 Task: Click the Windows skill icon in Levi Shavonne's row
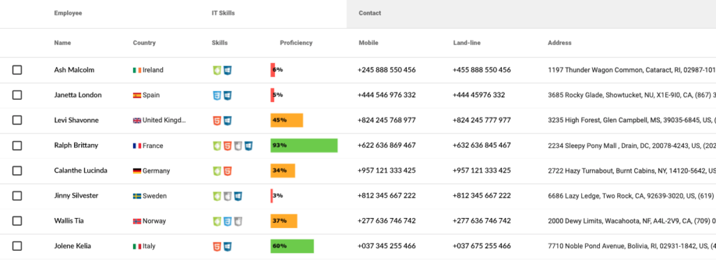click(x=227, y=120)
